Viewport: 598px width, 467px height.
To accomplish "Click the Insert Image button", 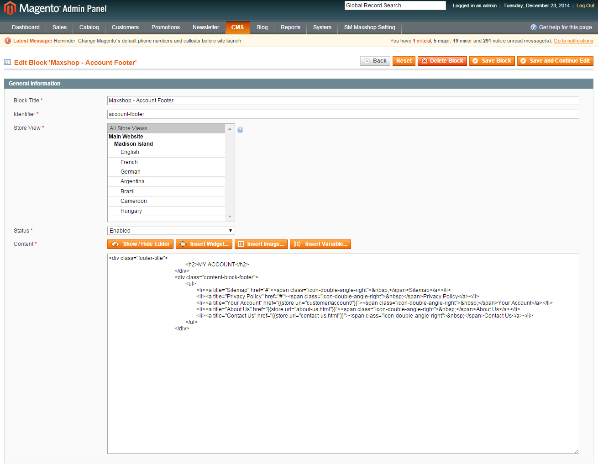I will point(261,244).
